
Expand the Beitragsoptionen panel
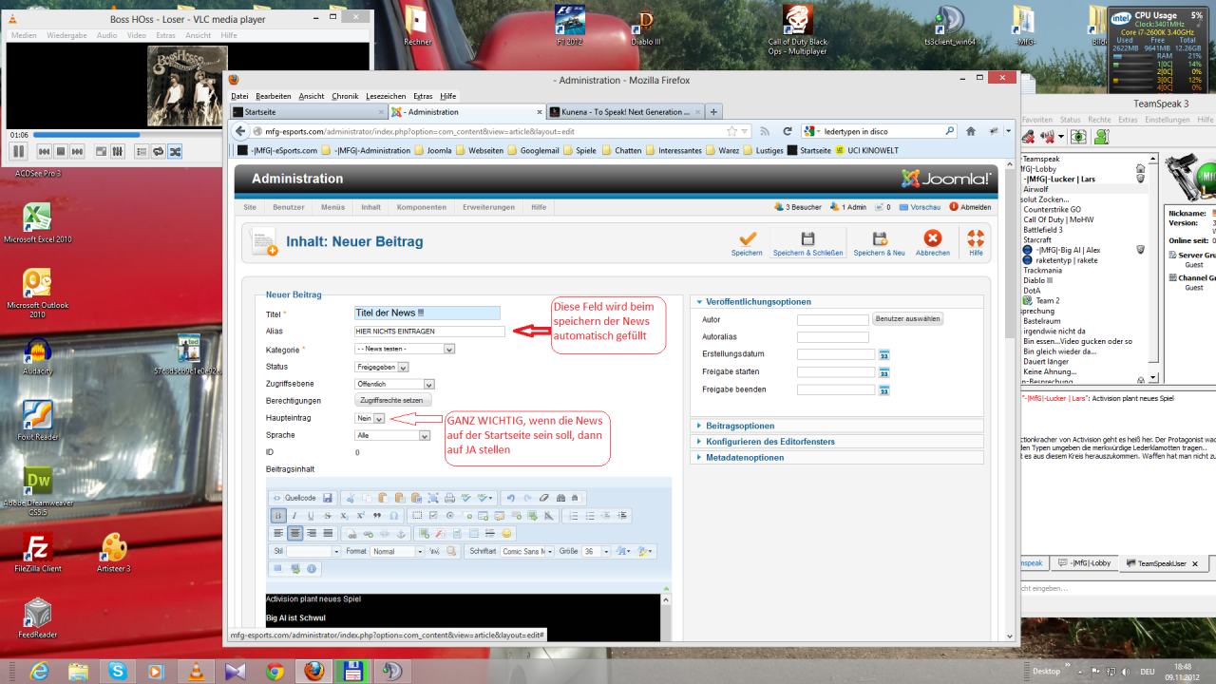(x=739, y=426)
